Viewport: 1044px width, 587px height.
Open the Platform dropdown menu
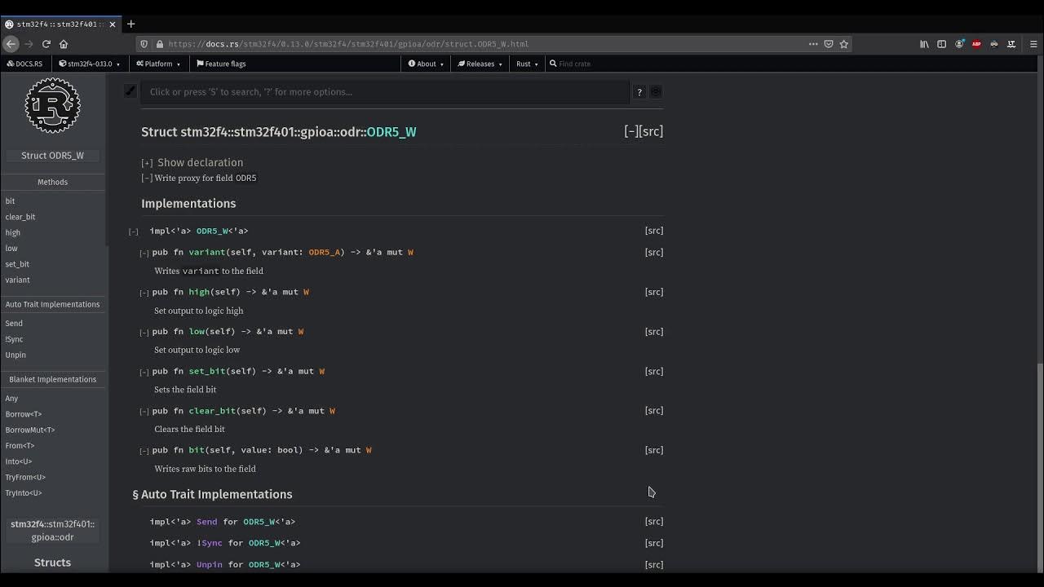tap(158, 64)
